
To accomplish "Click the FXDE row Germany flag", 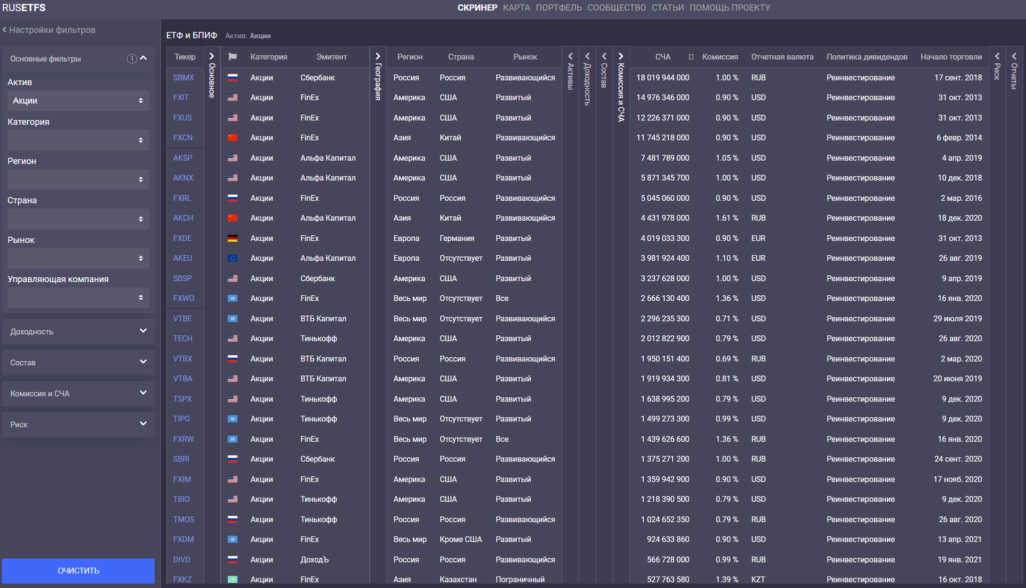I will 232,238.
